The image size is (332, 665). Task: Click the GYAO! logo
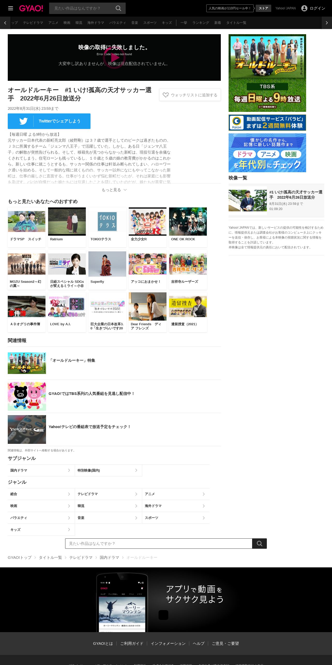pos(31,8)
